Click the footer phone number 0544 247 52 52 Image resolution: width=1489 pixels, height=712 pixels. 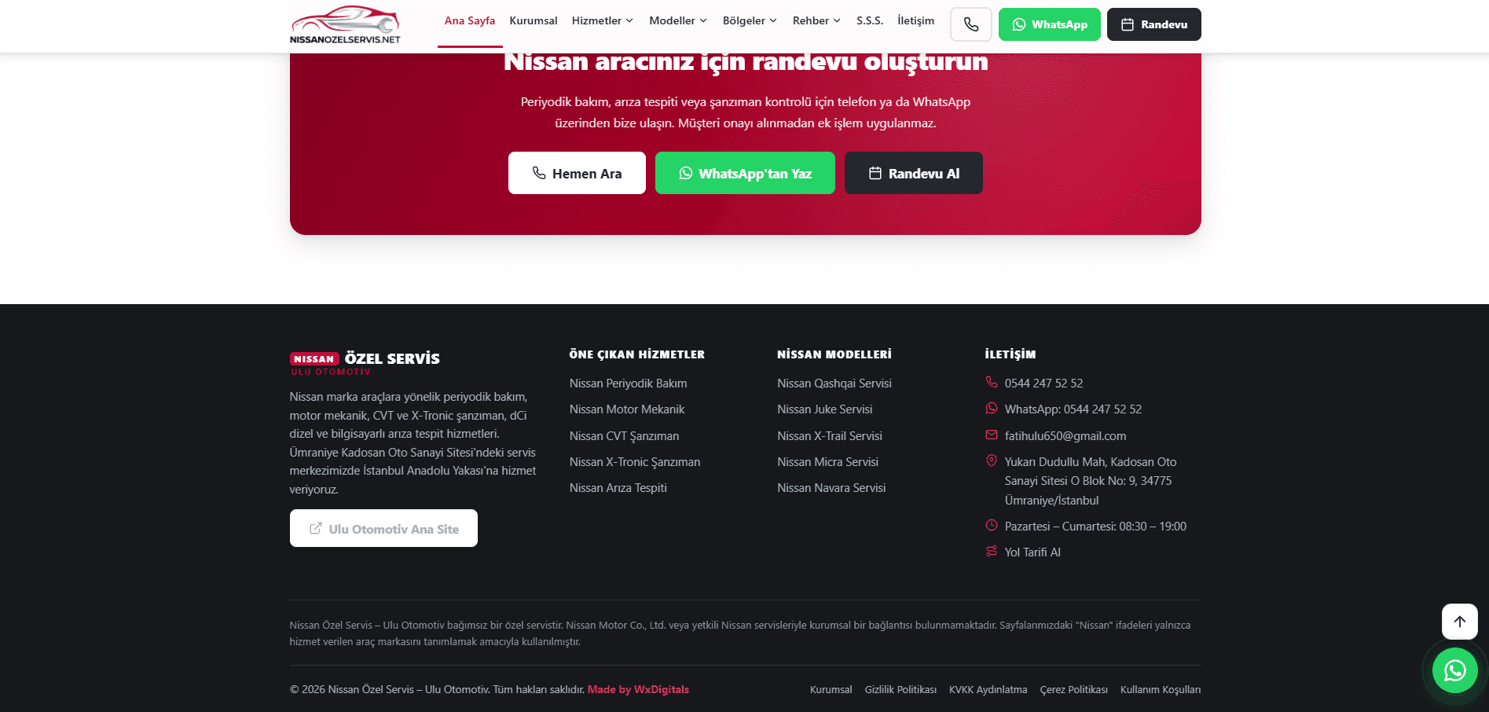click(x=1044, y=384)
